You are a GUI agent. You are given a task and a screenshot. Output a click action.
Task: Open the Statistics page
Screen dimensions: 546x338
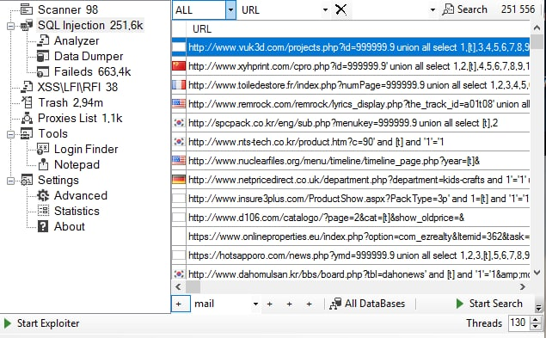pos(77,212)
